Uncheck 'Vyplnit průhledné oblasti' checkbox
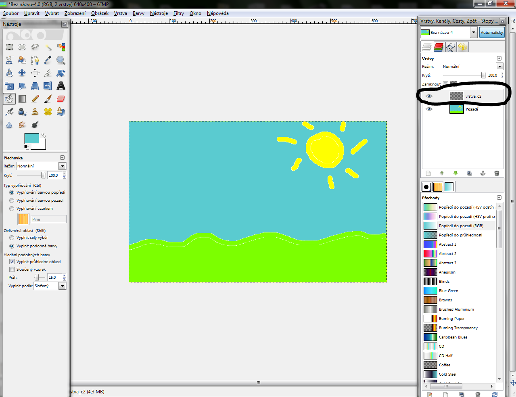The height and width of the screenshot is (397, 516). click(12, 261)
